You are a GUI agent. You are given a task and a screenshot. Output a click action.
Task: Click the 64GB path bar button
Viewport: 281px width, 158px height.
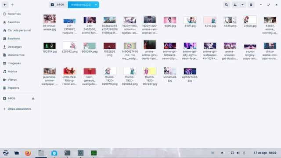(x=58, y=5)
